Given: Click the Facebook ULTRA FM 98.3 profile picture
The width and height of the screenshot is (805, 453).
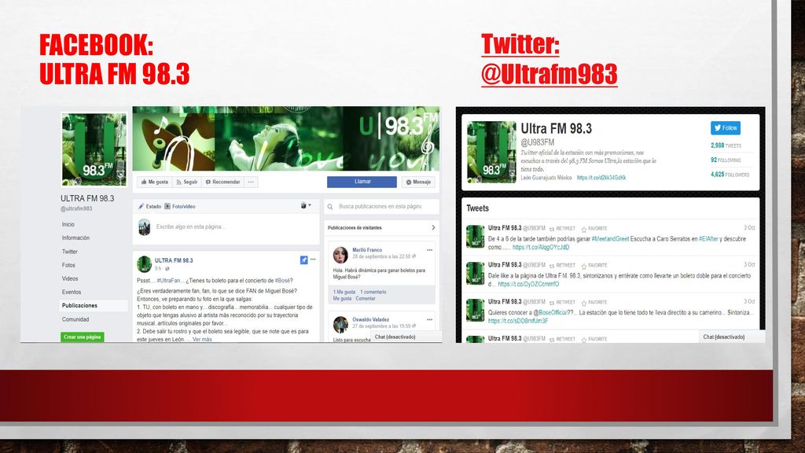Looking at the screenshot, I should [x=94, y=149].
